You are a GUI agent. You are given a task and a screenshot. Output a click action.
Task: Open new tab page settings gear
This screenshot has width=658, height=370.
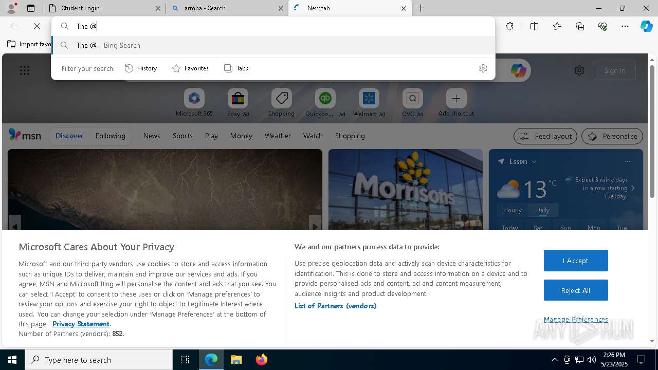coord(579,70)
